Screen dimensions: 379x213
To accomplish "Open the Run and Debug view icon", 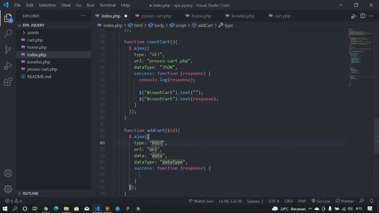I will tap(8, 66).
